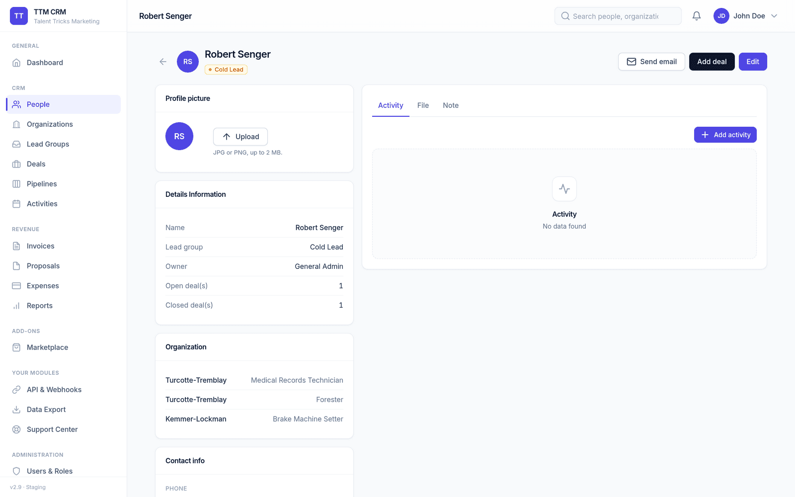Open notifications bell
Viewport: 795px width, 497px height.
[x=697, y=16]
